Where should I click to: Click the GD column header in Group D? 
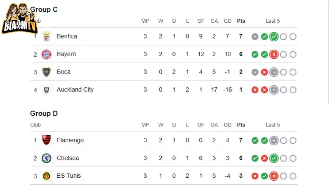[227, 125]
